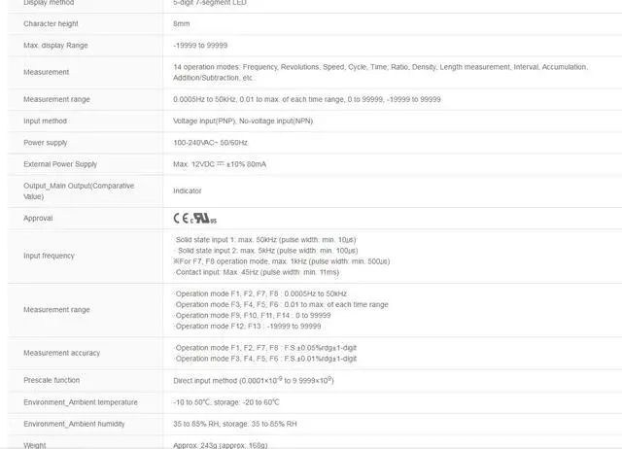Click the CE approval mark icon
Image resolution: width=622 pixels, height=449 pixels.
pos(181,218)
